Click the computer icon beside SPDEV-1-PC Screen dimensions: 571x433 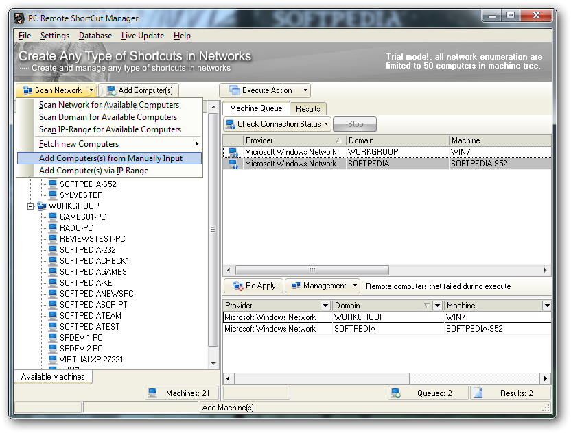pos(53,337)
